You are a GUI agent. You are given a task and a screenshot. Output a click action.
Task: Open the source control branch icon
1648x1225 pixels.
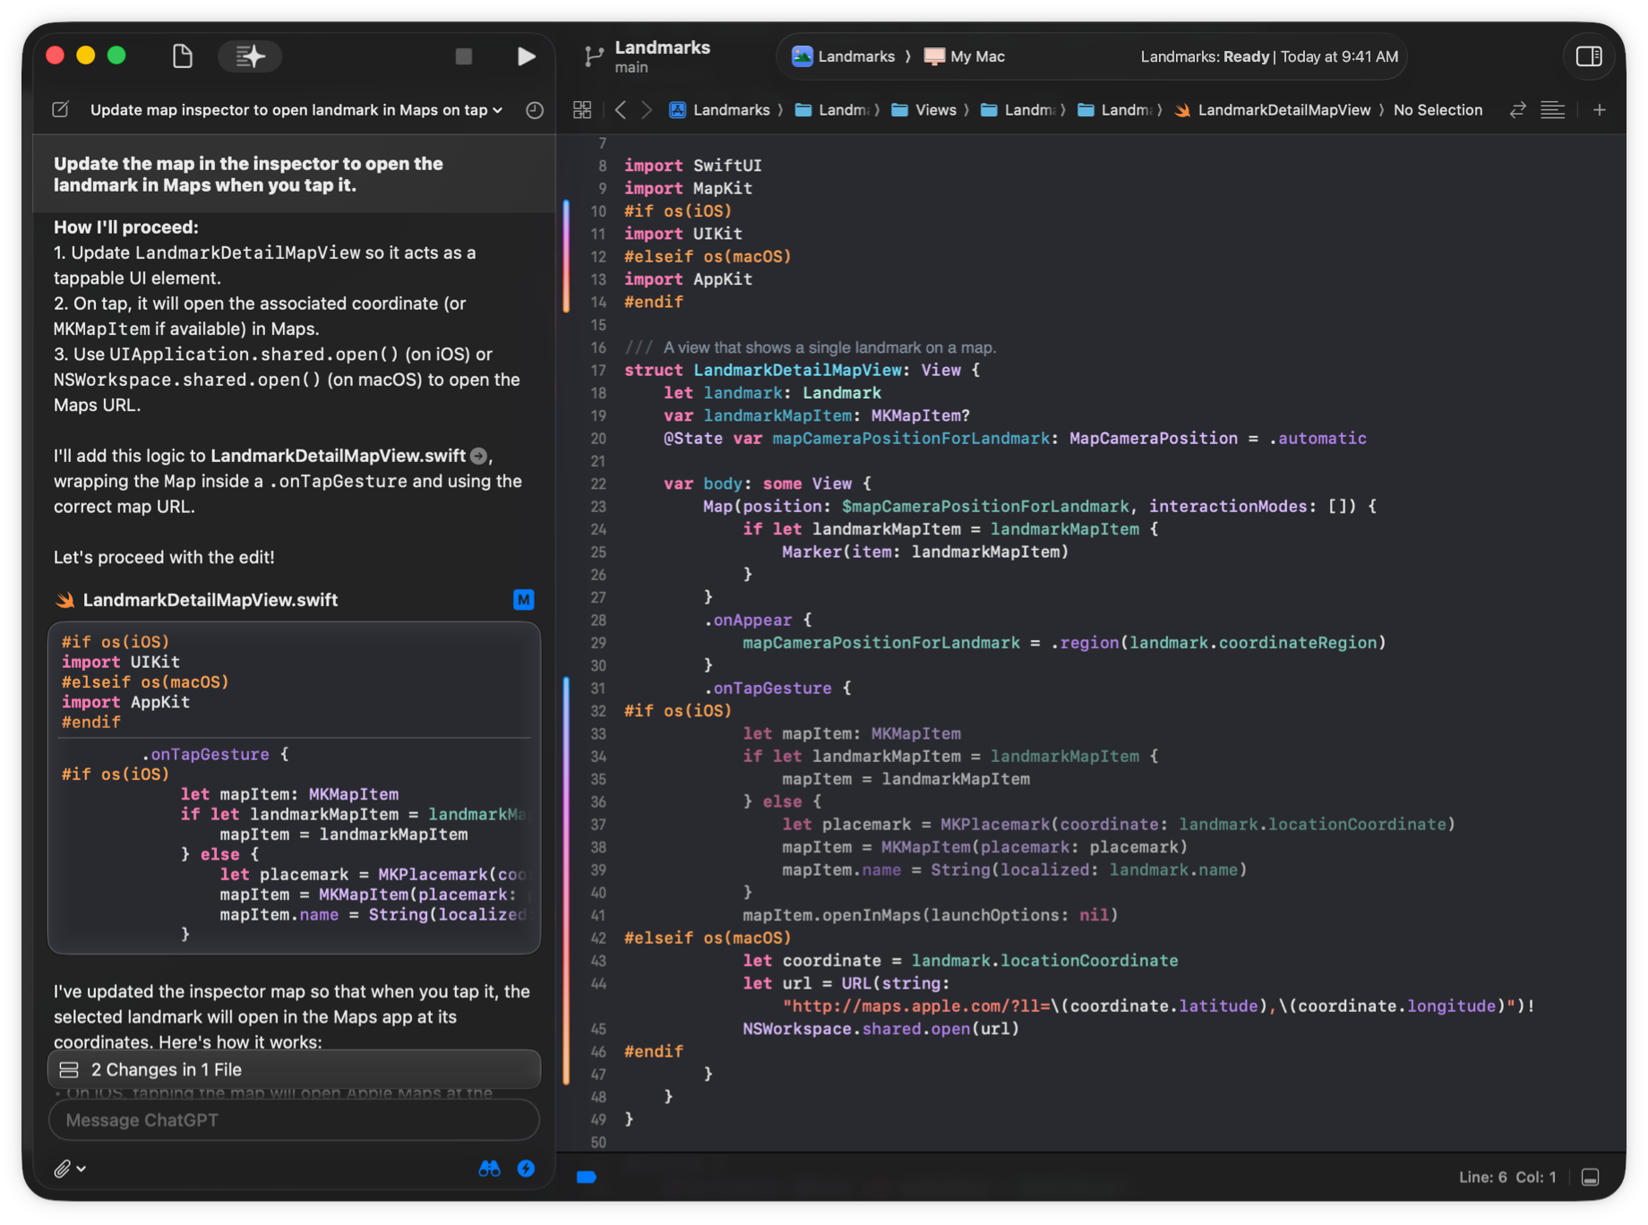click(592, 56)
